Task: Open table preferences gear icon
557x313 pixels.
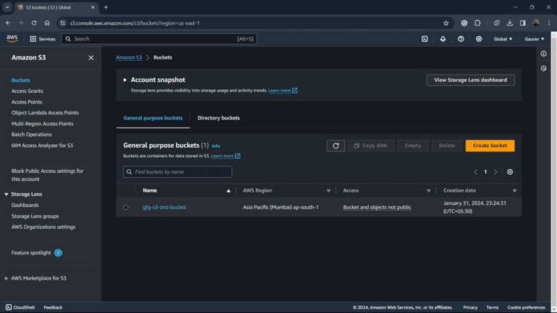Action: 510,172
